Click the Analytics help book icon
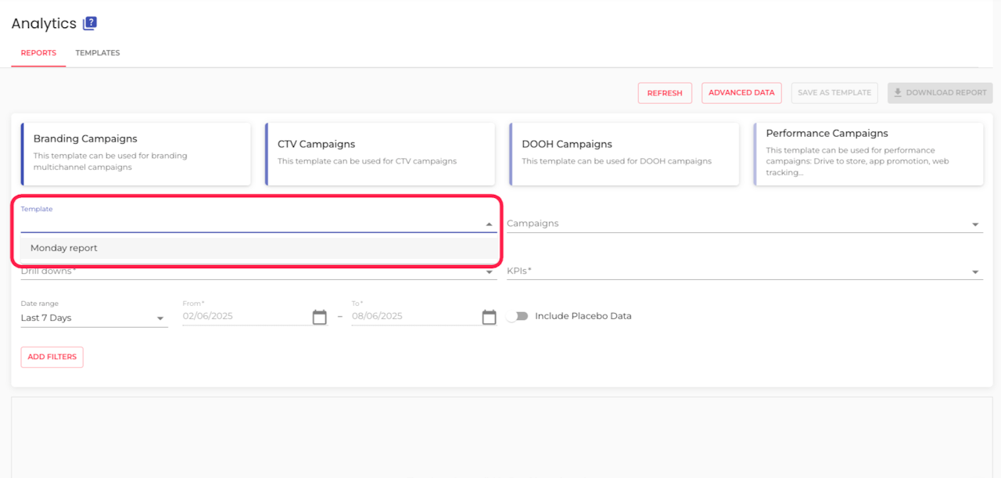1001x478 pixels. [x=90, y=23]
